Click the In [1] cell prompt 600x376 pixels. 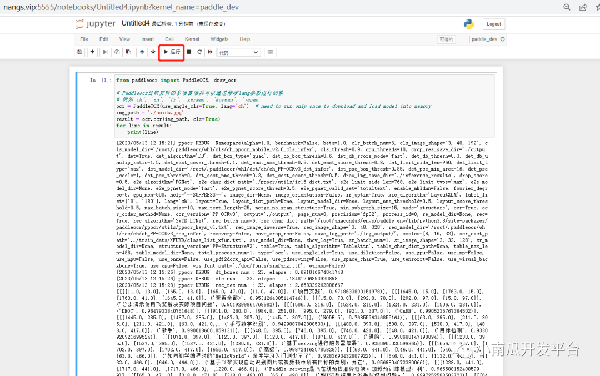100,81
